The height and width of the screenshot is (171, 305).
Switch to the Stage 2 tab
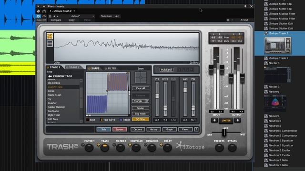tap(73, 67)
